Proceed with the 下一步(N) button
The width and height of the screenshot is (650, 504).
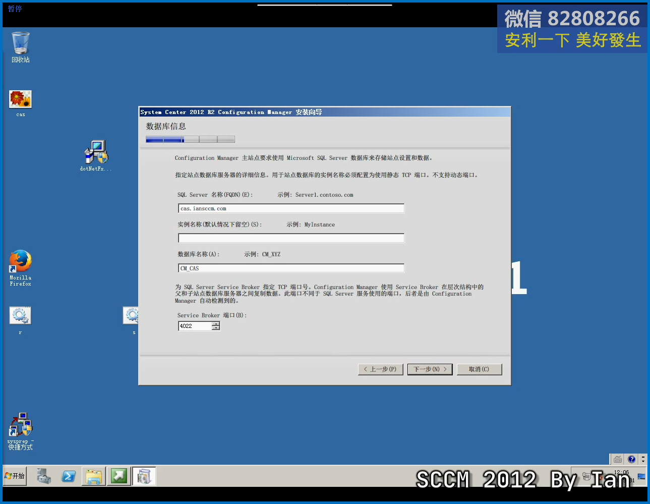[430, 369]
